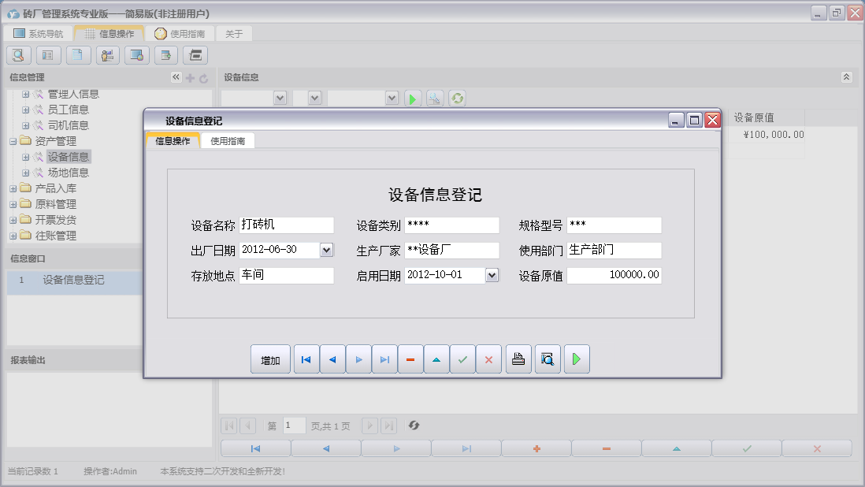This screenshot has height=487, width=865.
Task: Click the 设备原值 input field
Action: coord(614,275)
